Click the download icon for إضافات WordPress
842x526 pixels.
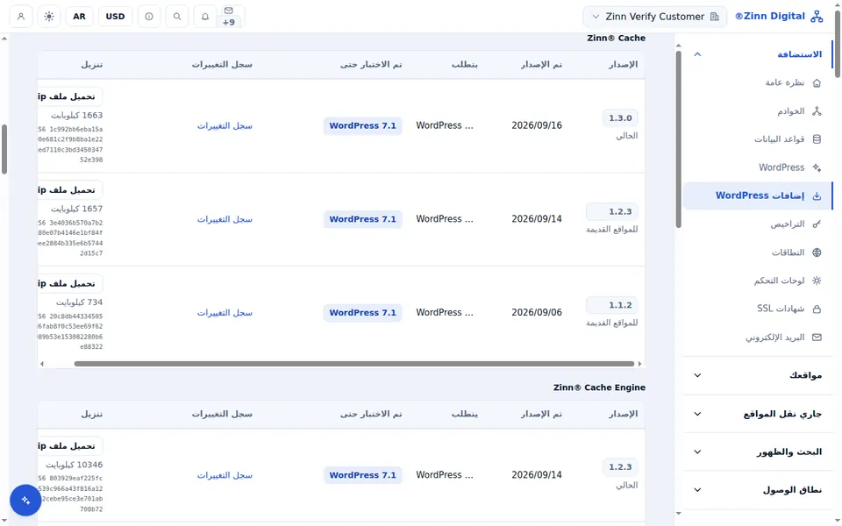tap(817, 195)
